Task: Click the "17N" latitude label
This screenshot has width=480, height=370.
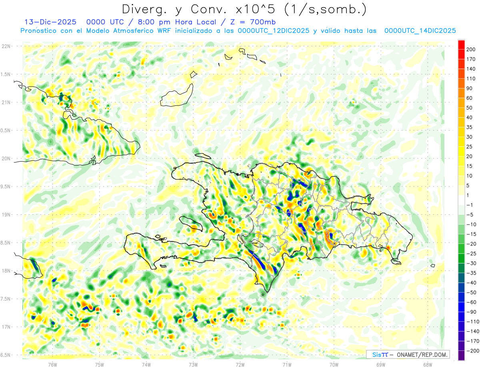Action: [6, 327]
